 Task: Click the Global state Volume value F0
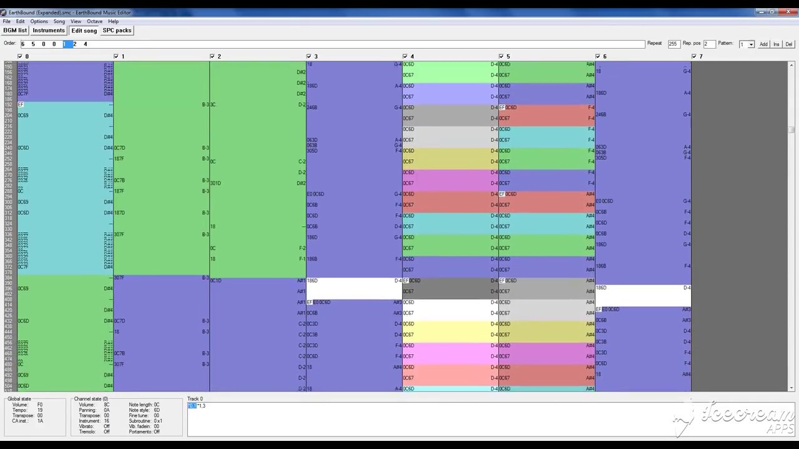click(40, 404)
